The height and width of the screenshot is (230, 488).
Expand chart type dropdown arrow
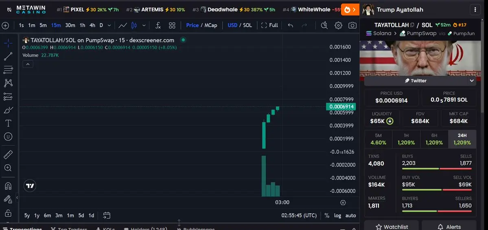click(144, 26)
